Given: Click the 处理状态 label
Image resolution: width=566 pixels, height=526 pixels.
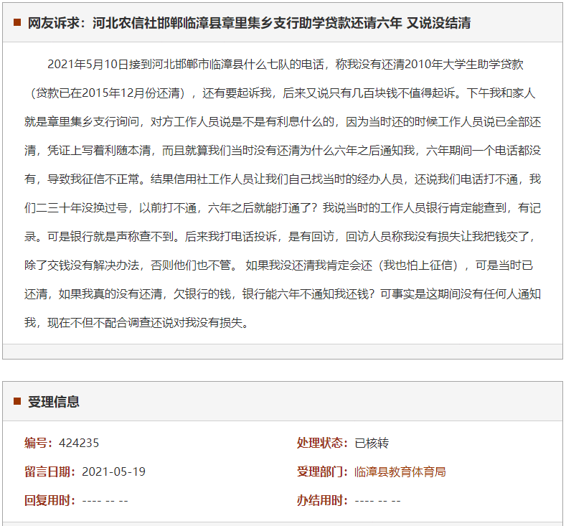Looking at the screenshot, I should (322, 443).
